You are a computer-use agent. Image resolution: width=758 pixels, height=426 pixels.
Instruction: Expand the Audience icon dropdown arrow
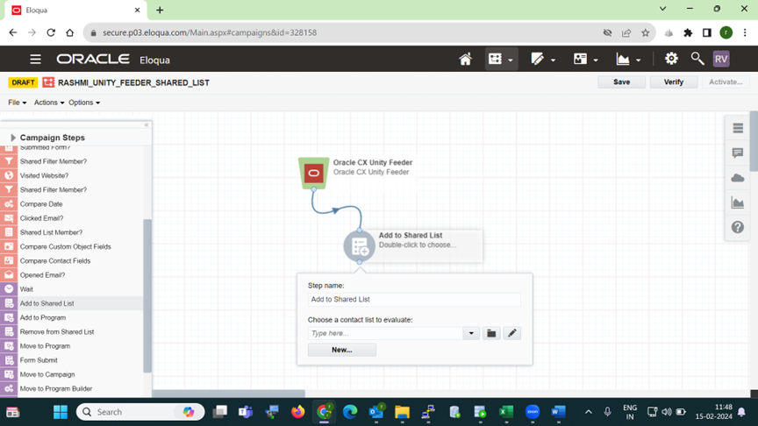[596, 60]
